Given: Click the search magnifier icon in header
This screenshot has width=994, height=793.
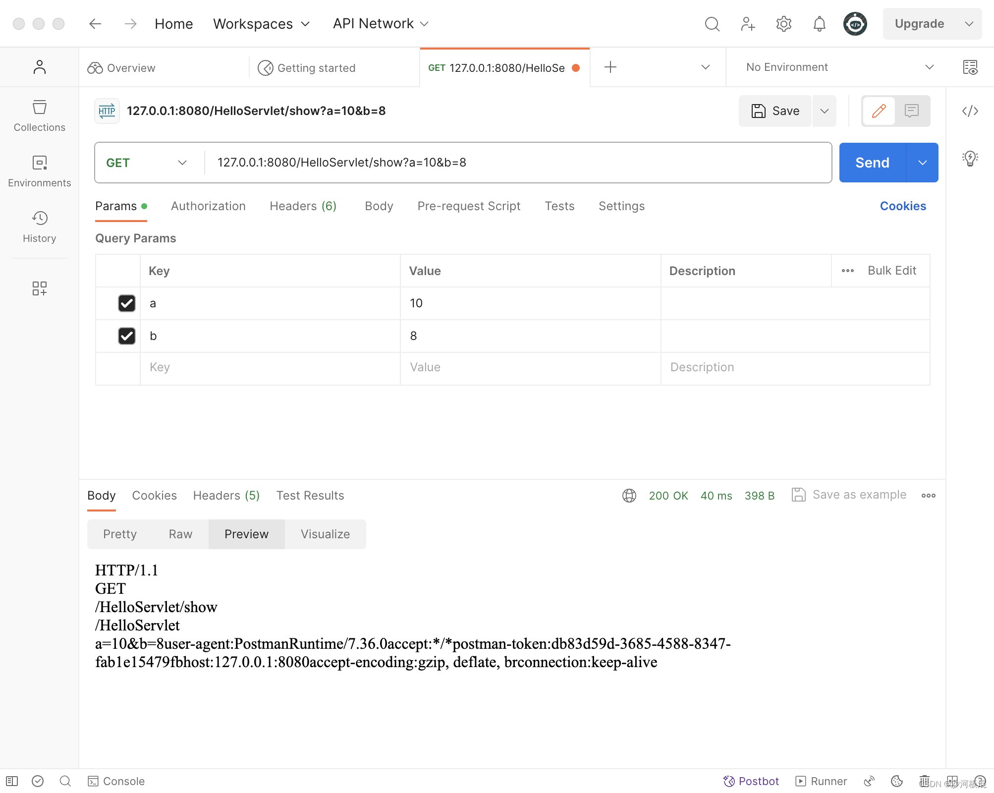Looking at the screenshot, I should click(712, 24).
